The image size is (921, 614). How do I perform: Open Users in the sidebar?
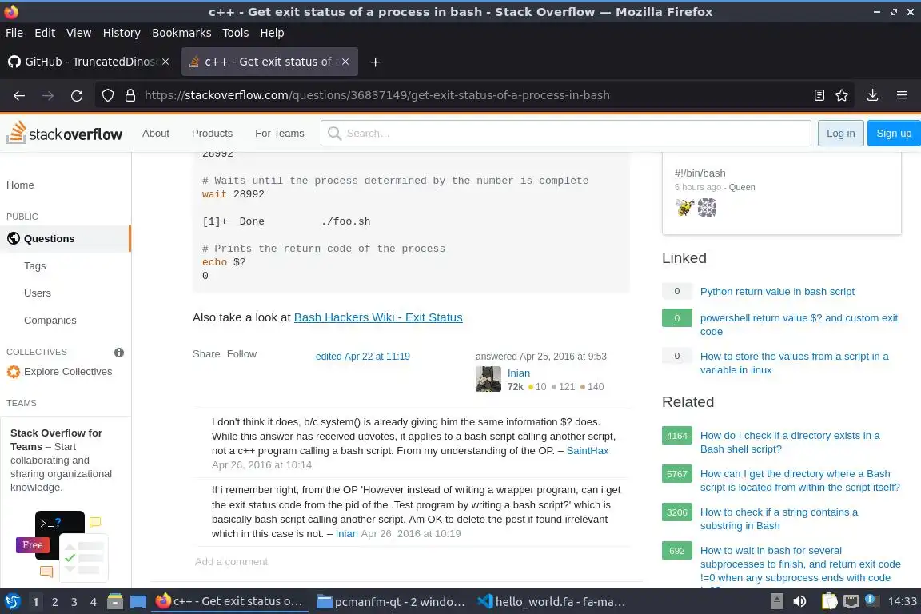coord(38,293)
